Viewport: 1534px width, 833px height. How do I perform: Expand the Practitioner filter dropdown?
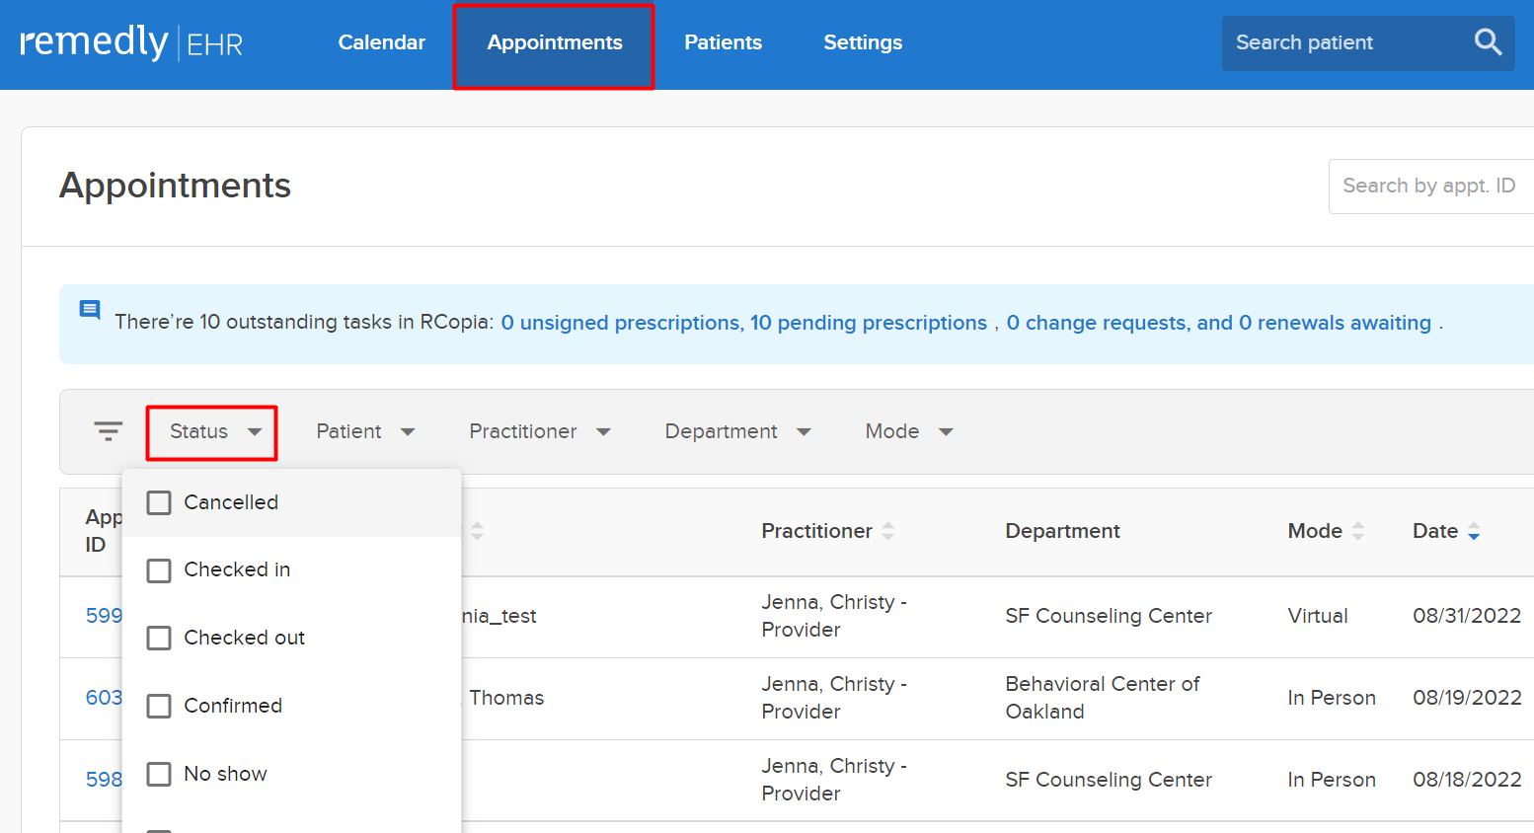click(x=540, y=431)
